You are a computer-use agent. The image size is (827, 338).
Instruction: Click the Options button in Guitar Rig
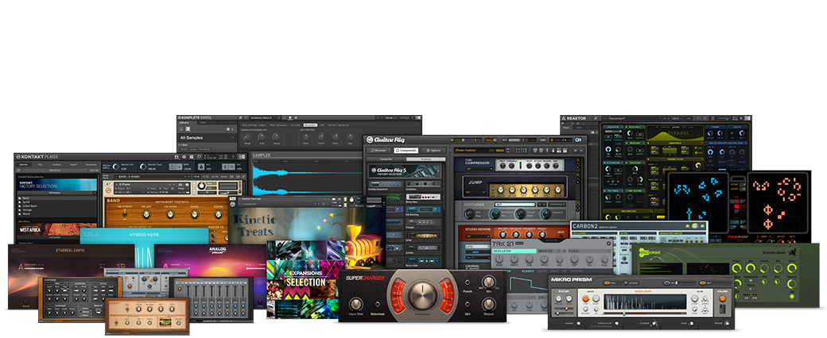coord(433,151)
